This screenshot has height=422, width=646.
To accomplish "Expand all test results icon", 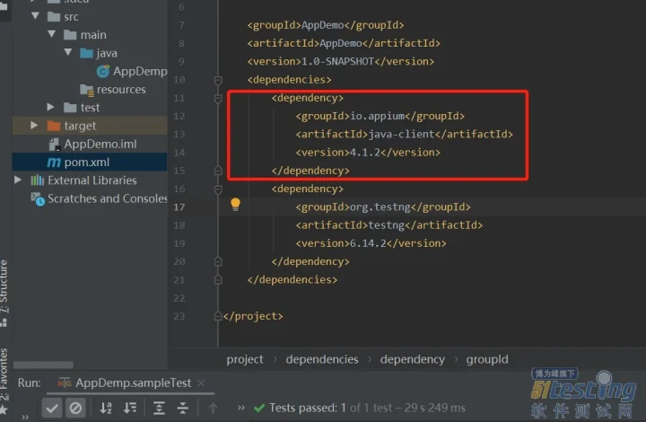I will click(159, 408).
